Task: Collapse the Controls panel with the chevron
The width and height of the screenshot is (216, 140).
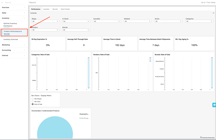Action: (x=213, y=13)
